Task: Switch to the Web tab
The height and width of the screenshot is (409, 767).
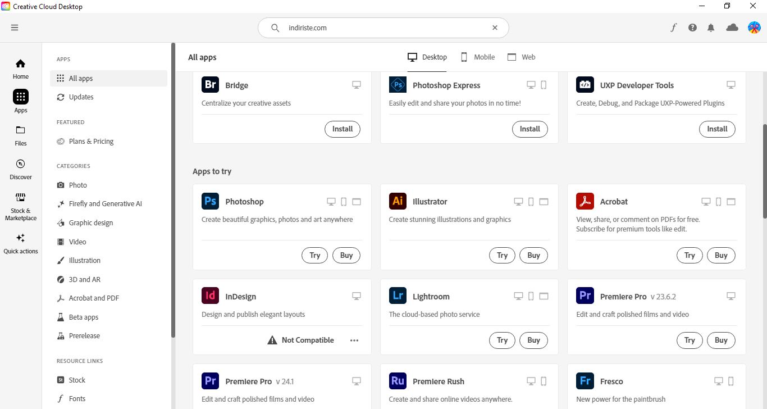Action: [521, 57]
